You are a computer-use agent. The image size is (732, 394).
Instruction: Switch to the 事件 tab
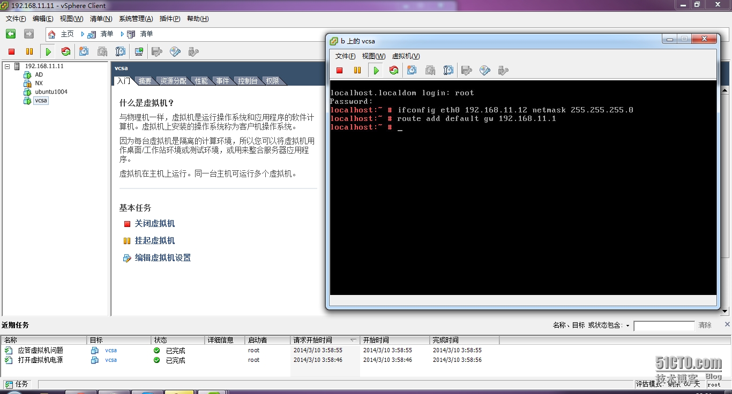pos(223,81)
